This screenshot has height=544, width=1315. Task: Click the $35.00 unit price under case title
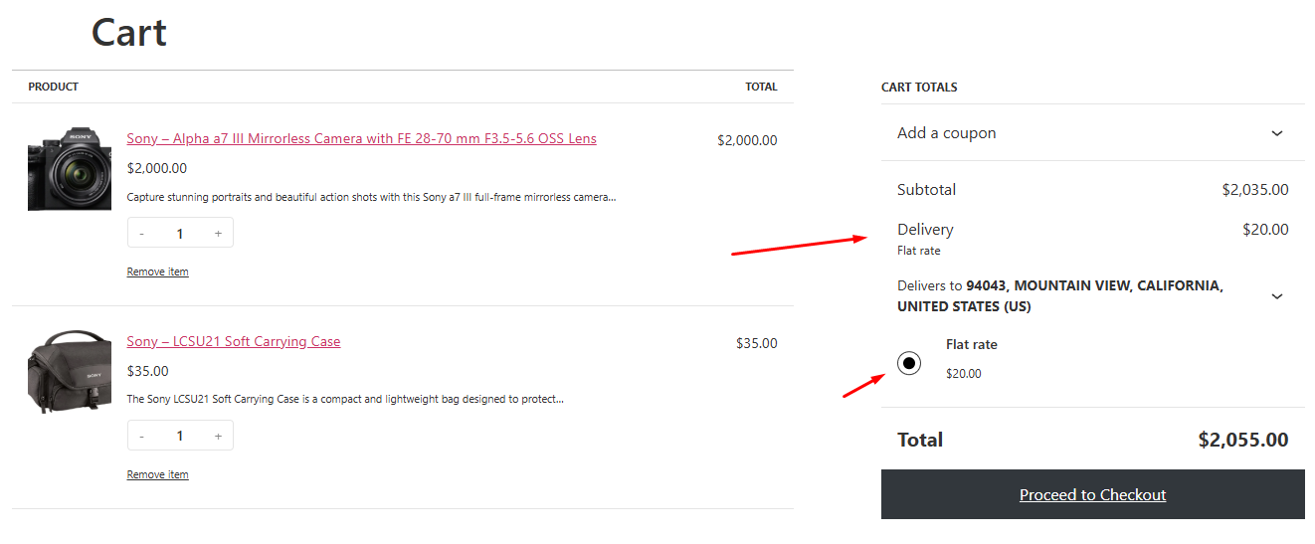148,371
